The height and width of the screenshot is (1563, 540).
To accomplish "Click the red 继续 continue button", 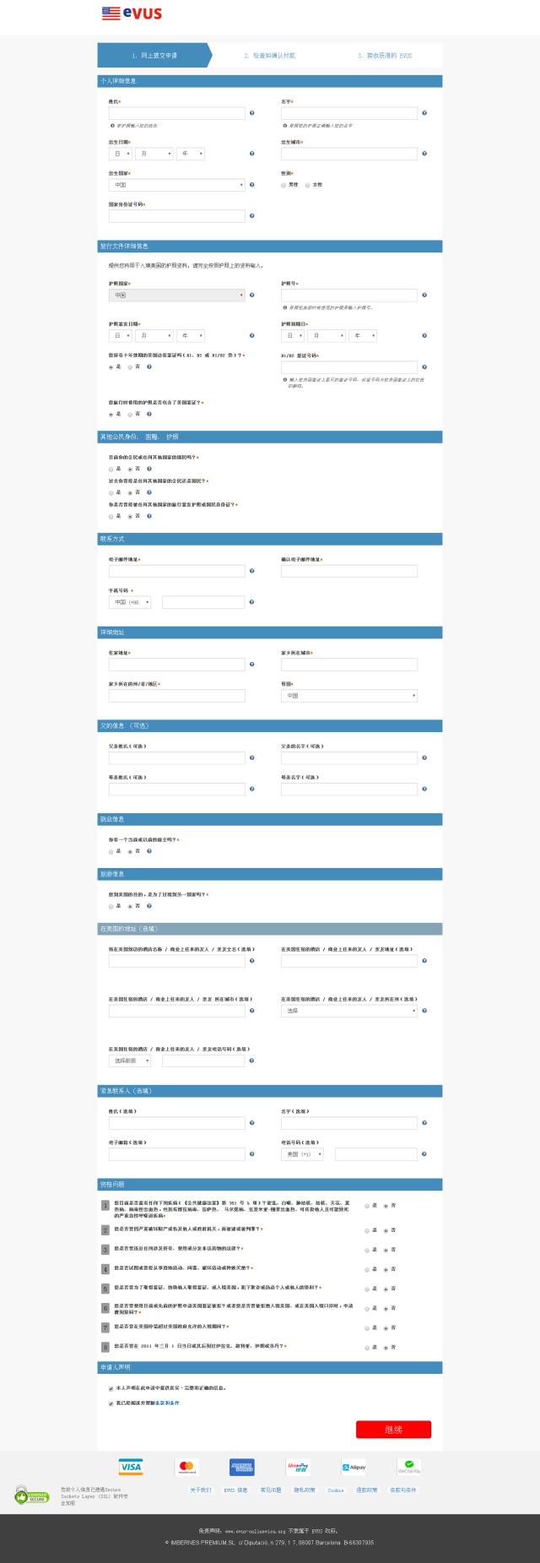I will [393, 1430].
